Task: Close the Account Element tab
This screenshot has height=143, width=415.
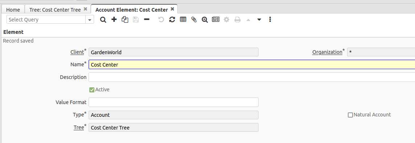Action: click(x=172, y=9)
